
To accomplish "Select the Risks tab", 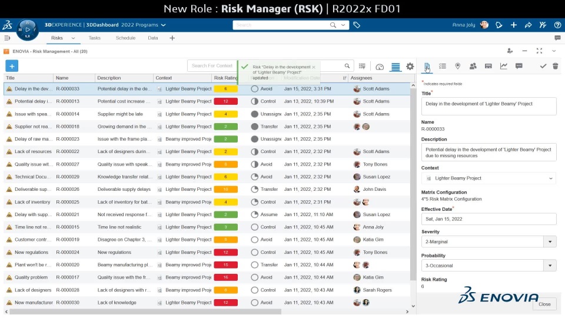I will coord(57,38).
